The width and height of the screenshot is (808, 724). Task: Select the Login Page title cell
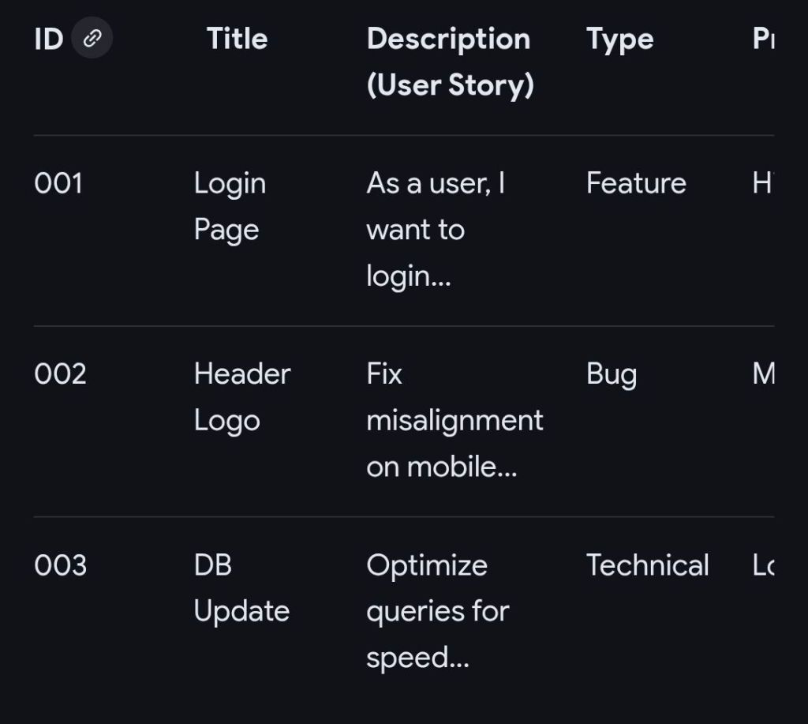coord(230,206)
